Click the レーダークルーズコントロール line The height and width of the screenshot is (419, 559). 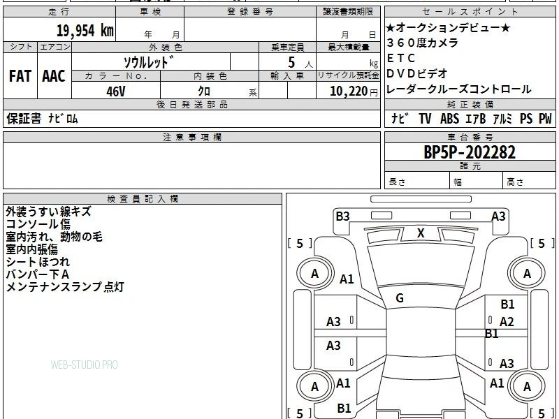click(459, 89)
